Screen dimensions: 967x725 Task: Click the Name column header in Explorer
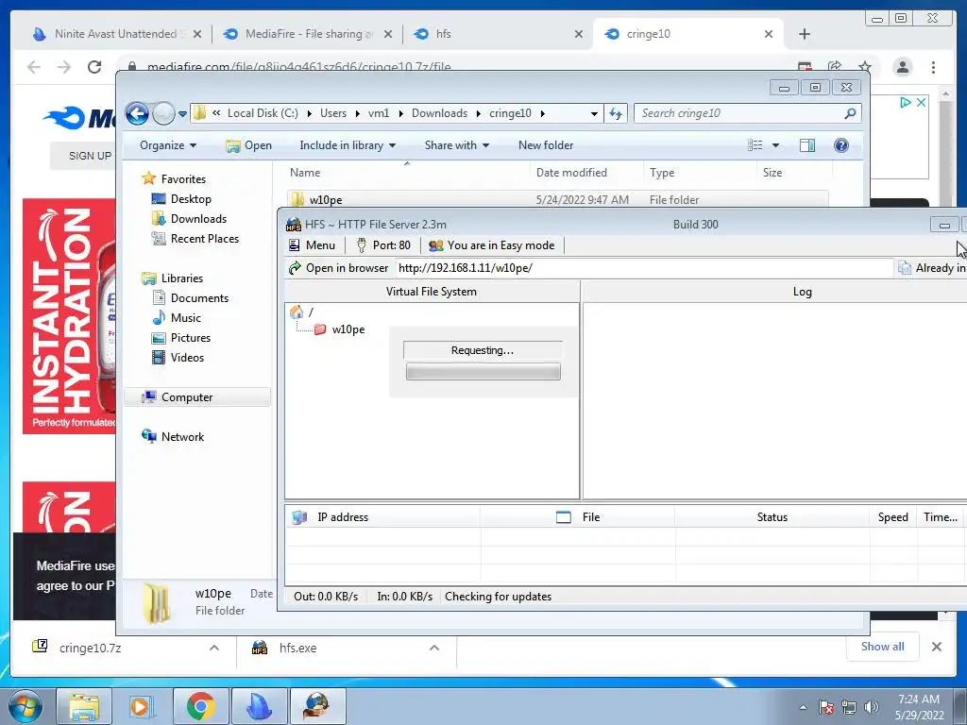pos(407,174)
